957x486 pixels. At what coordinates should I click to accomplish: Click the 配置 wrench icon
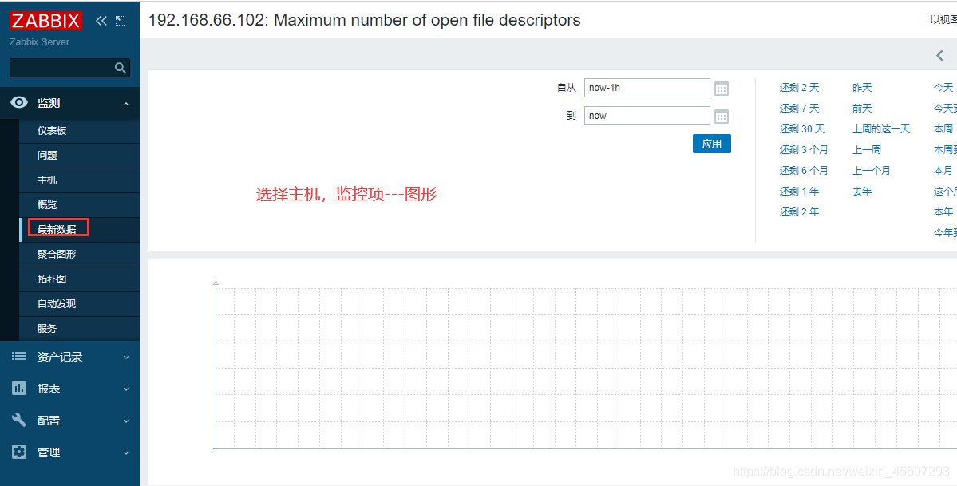[19, 420]
